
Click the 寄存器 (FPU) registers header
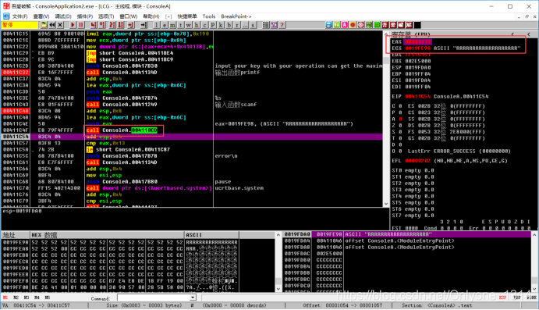pyautogui.click(x=411, y=34)
